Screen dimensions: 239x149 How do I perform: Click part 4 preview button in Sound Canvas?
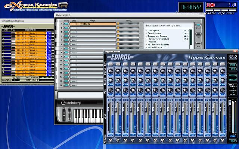(13, 41)
